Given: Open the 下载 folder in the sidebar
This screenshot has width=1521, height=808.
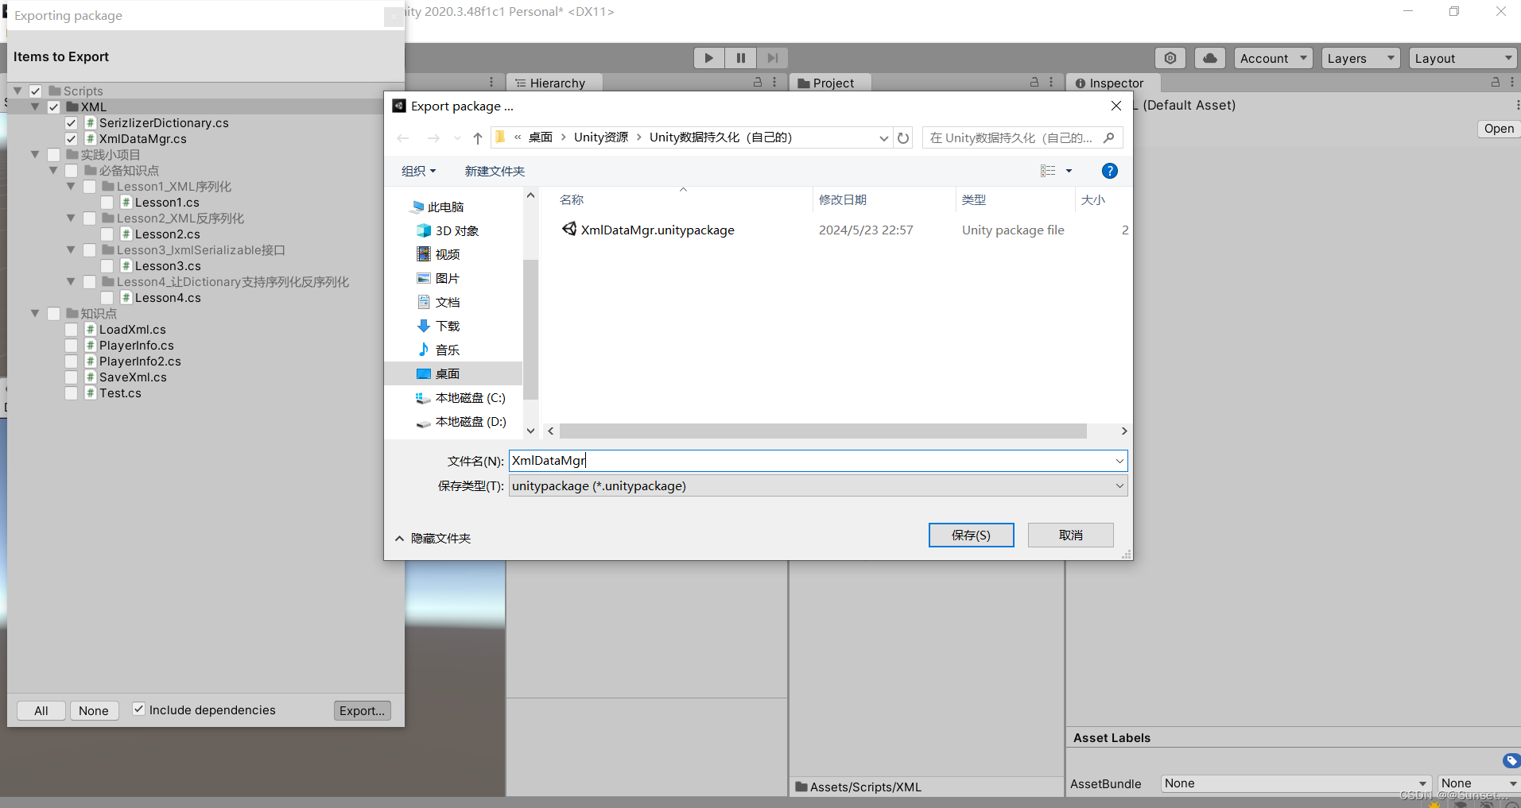Looking at the screenshot, I should click(439, 327).
